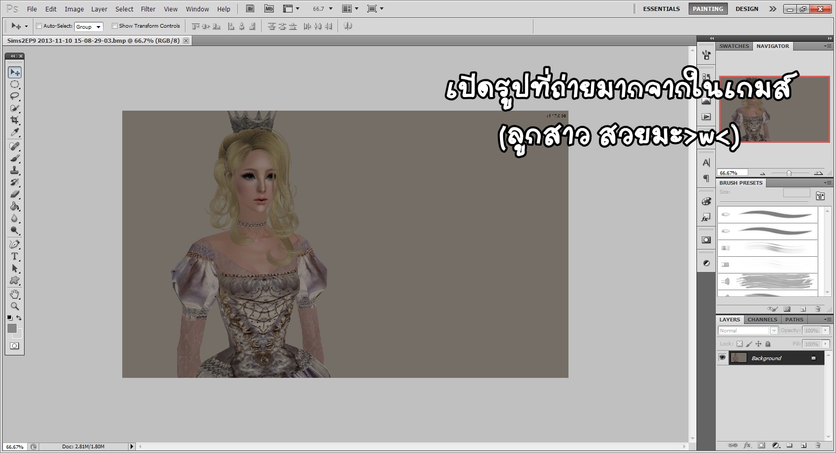Toggle lock image pixels brush icon
Screen dimensions: 836x453
tap(749, 344)
